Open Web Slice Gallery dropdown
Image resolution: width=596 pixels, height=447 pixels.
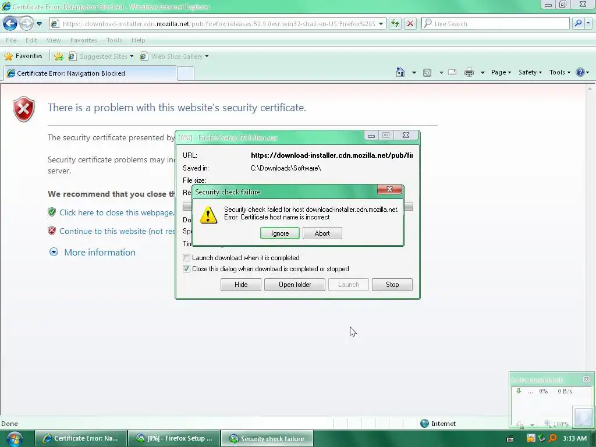tap(175, 56)
